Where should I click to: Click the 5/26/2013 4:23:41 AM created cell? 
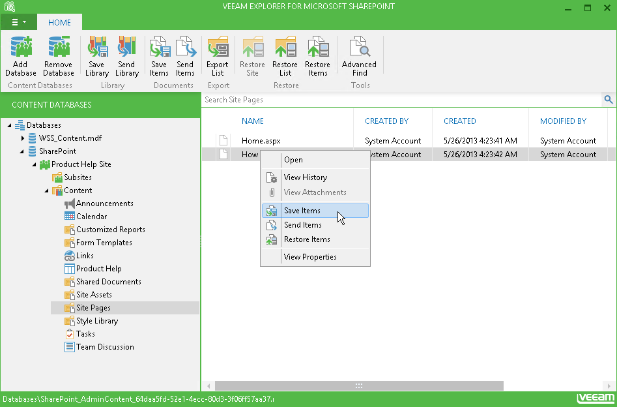480,141
